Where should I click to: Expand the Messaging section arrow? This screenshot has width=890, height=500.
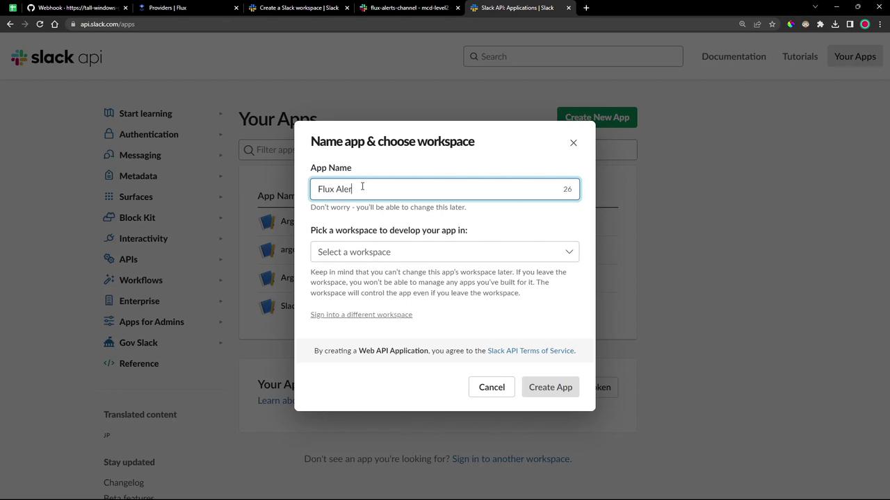[221, 155]
